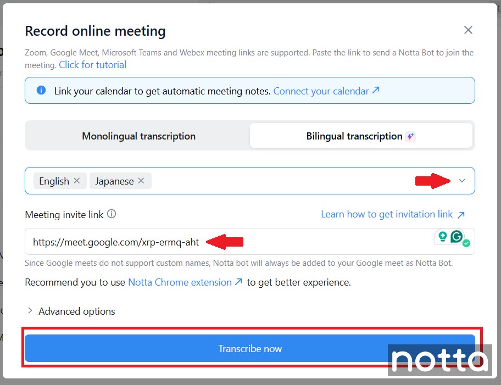Click empty area of the language selection box
The image size is (501, 385).
[x=286, y=181]
